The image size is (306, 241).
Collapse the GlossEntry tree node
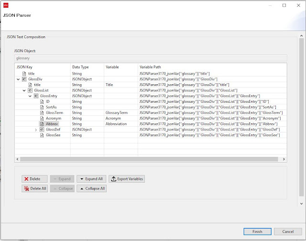click(x=30, y=96)
